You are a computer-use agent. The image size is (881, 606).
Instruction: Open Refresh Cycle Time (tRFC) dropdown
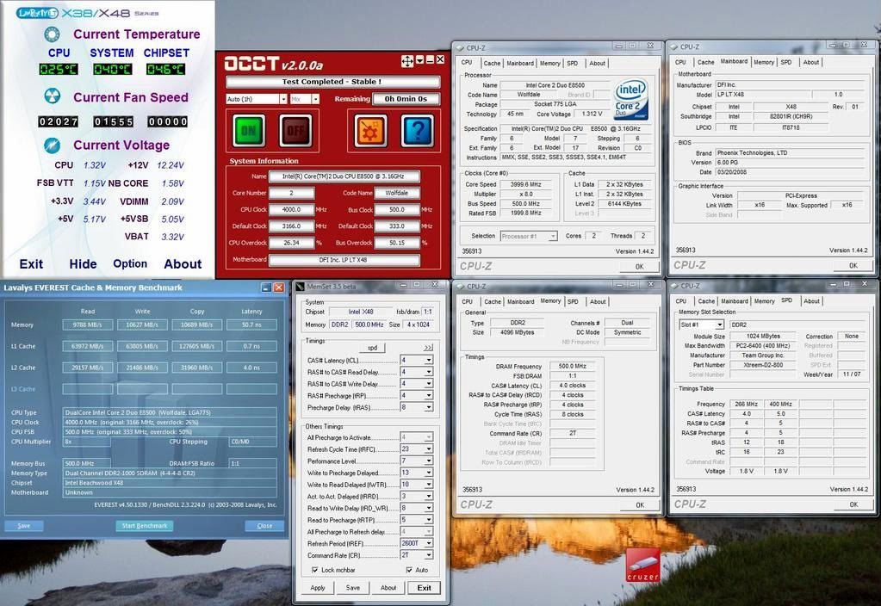[429, 448]
